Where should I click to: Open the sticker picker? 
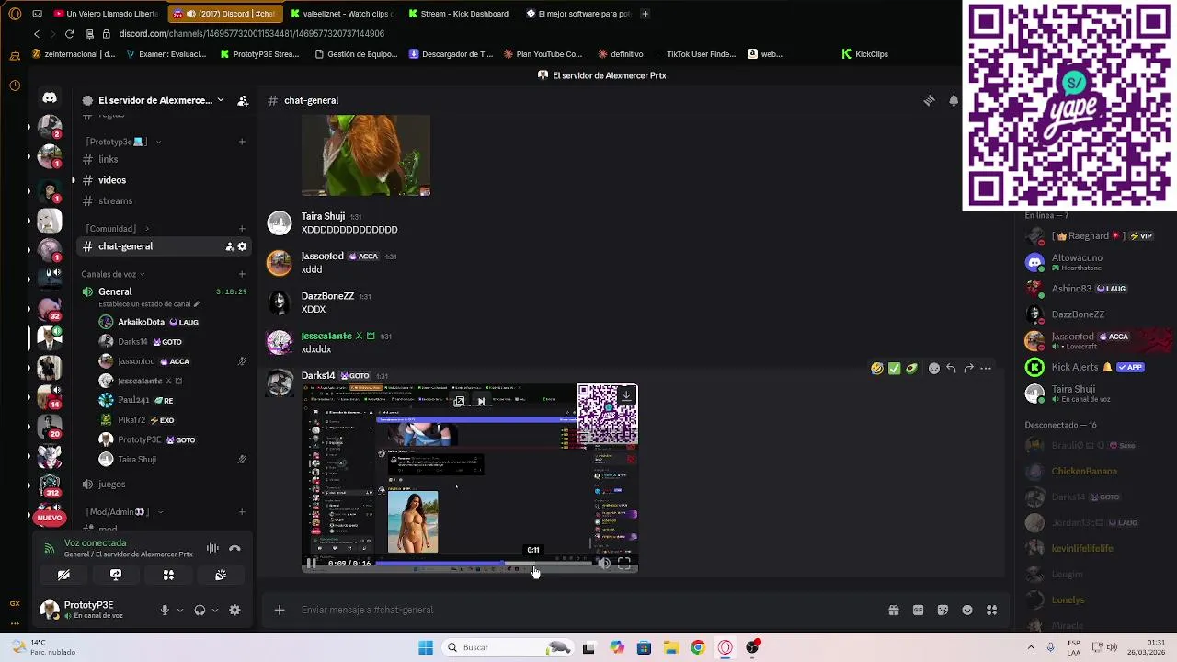tap(943, 610)
